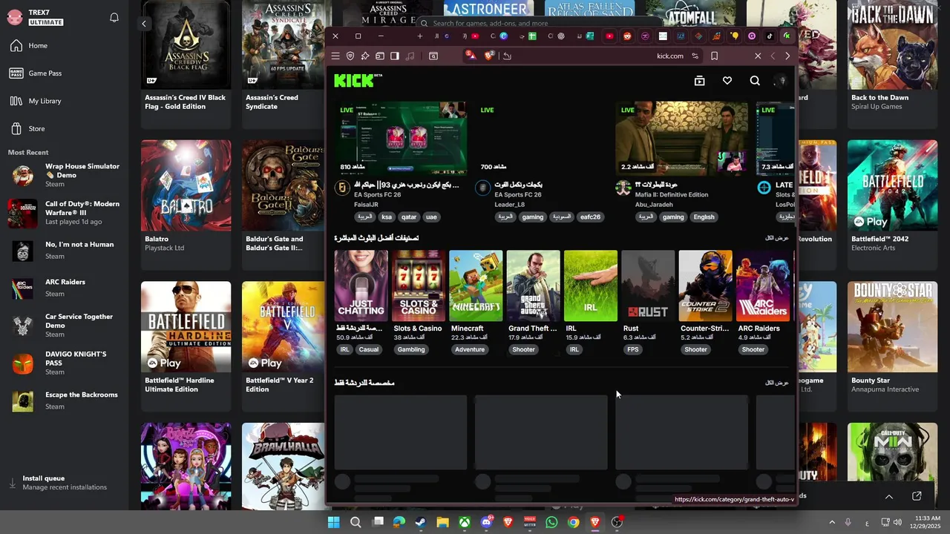Viewport: 950px width, 534px height.
Task: Click the Adventure tag under Minecraft
Action: pos(470,349)
